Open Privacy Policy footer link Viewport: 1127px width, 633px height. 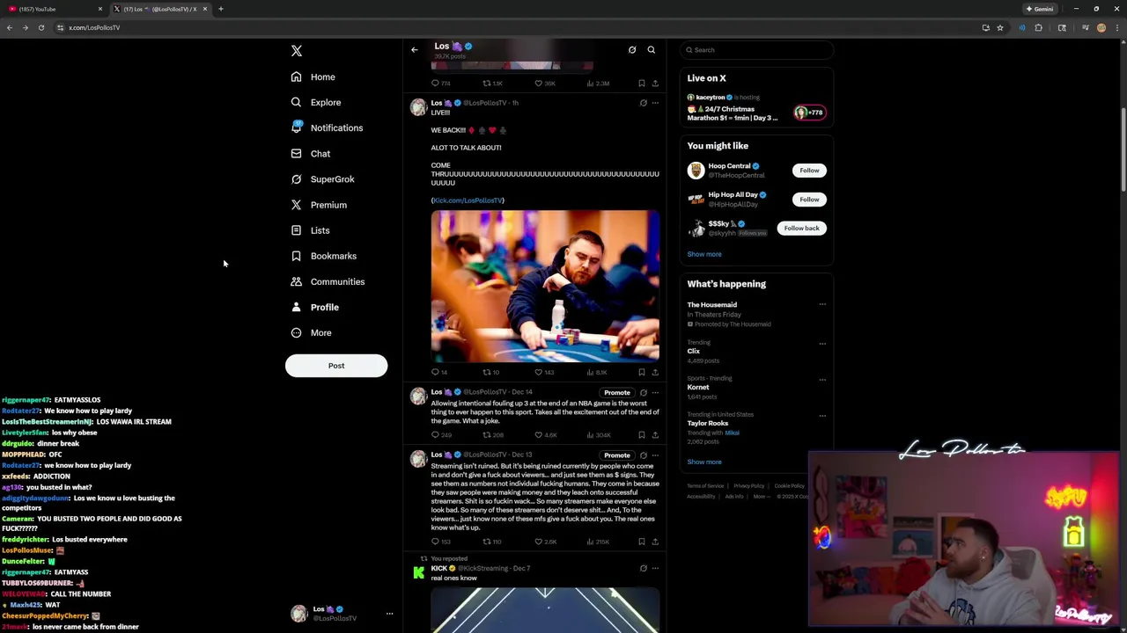[x=749, y=486]
